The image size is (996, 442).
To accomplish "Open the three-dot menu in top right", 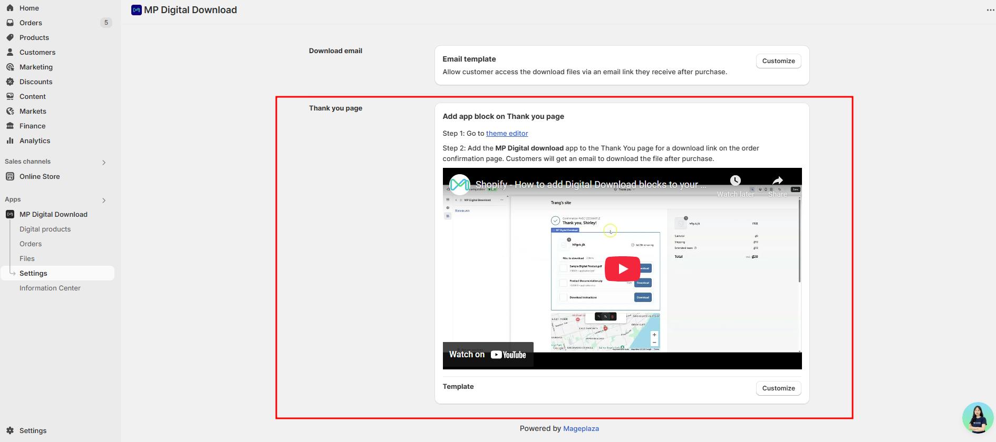I will (x=990, y=10).
